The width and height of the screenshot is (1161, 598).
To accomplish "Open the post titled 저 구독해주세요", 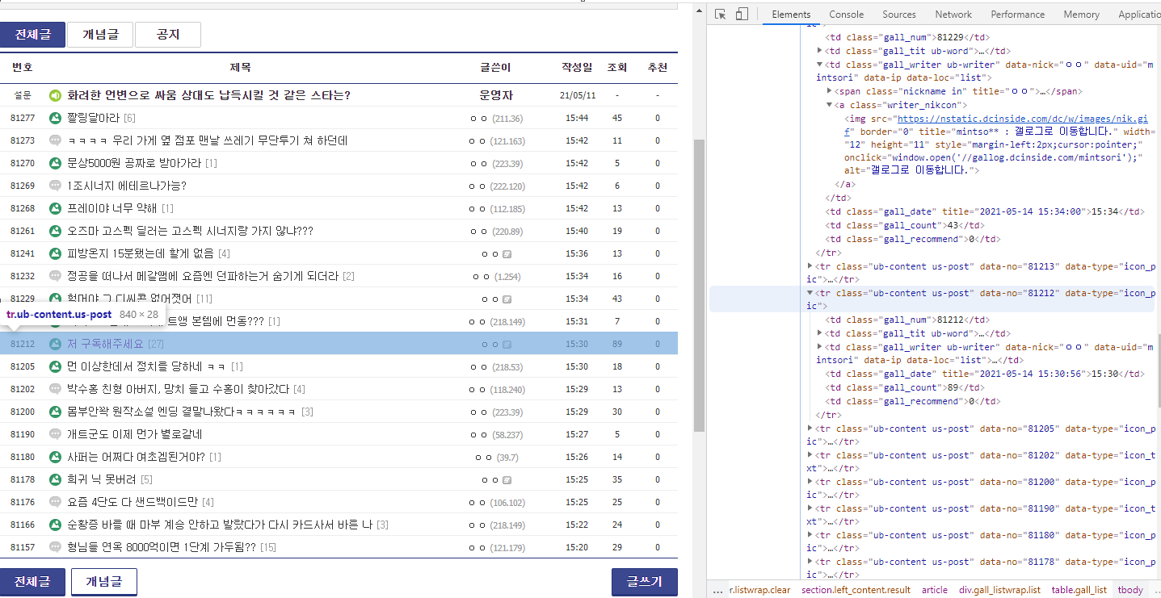I will pyautogui.click(x=105, y=344).
